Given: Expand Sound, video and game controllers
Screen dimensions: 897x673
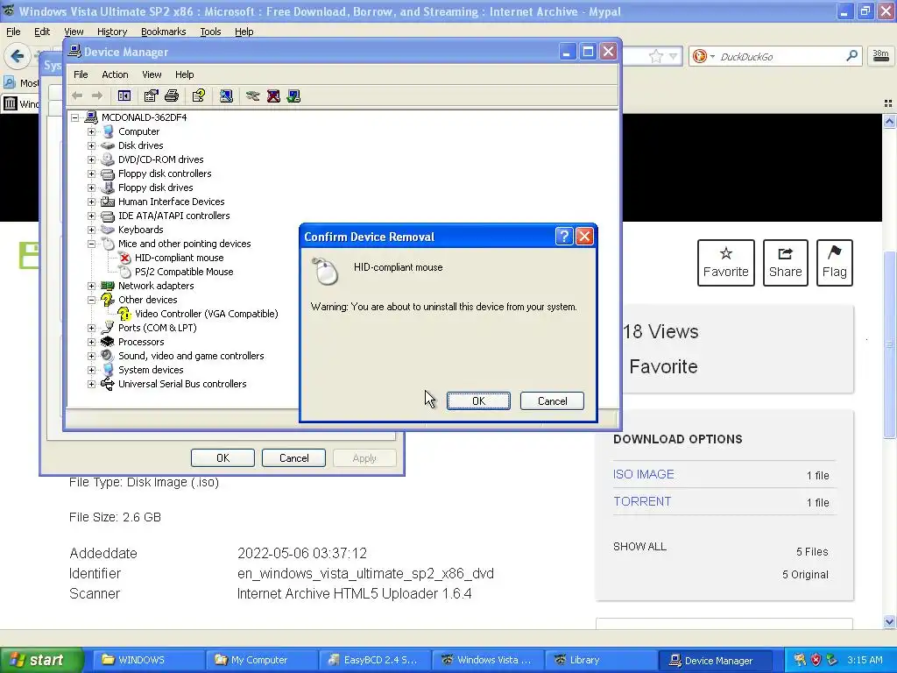Looking at the screenshot, I should 91,356.
